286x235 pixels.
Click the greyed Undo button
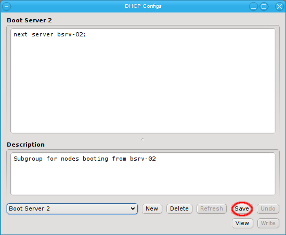point(268,208)
